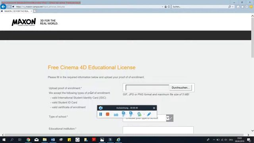The height and width of the screenshot is (143, 254).
Task: Focus the Educational institution text field
Action: [x=158, y=130]
